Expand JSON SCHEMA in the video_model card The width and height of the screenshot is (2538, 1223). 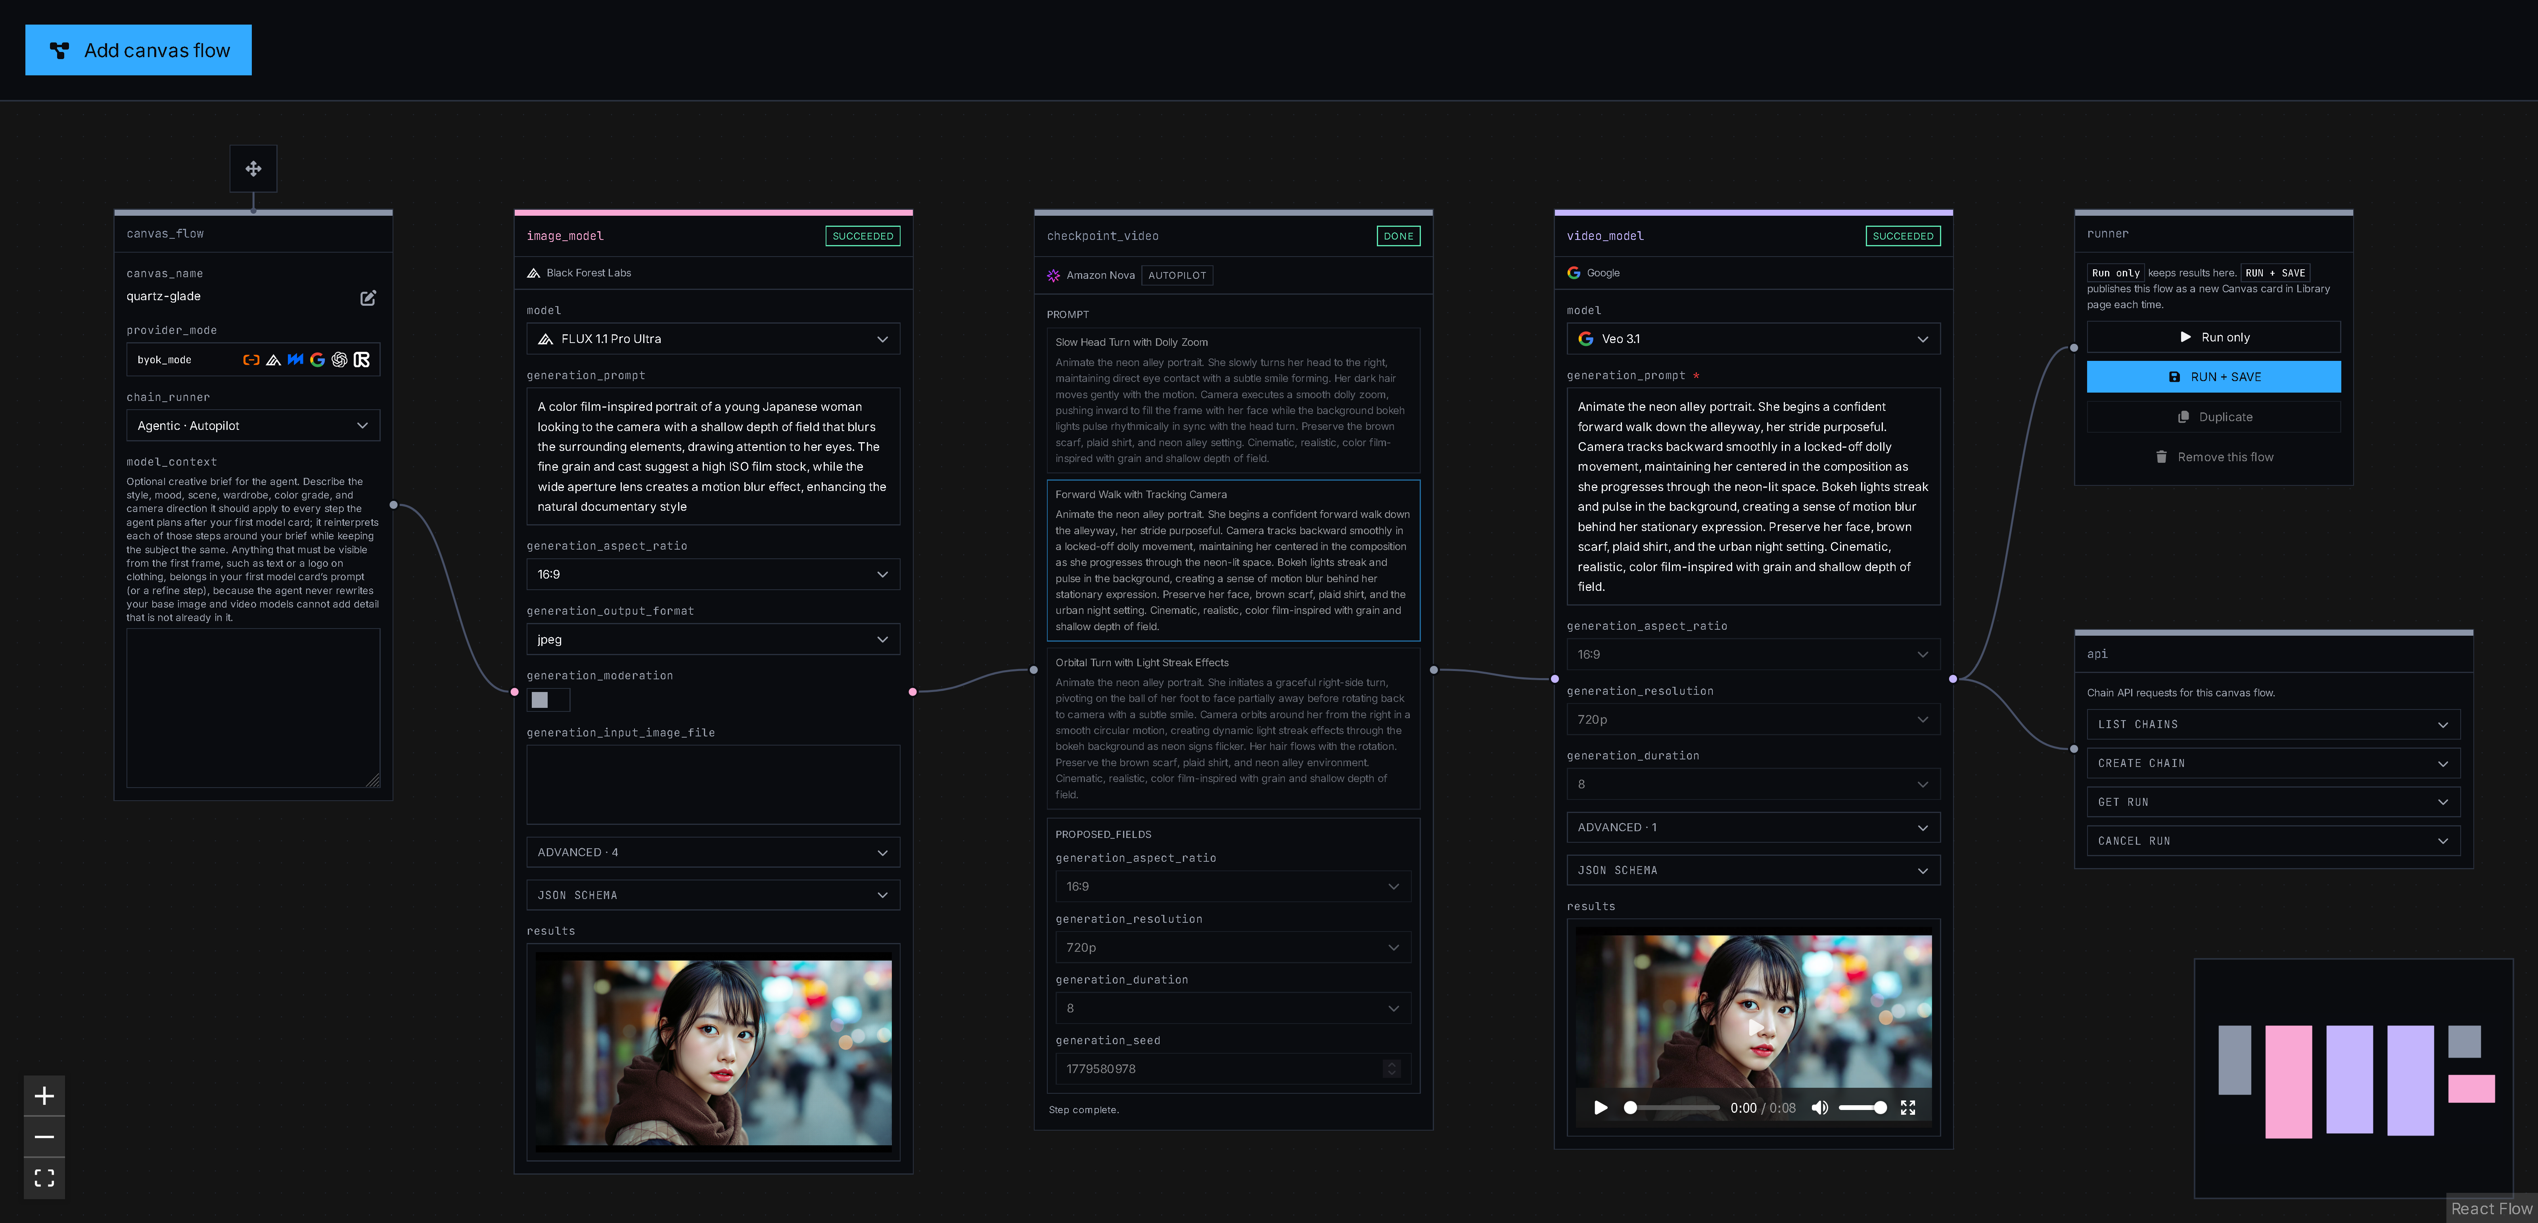pyautogui.click(x=1754, y=870)
